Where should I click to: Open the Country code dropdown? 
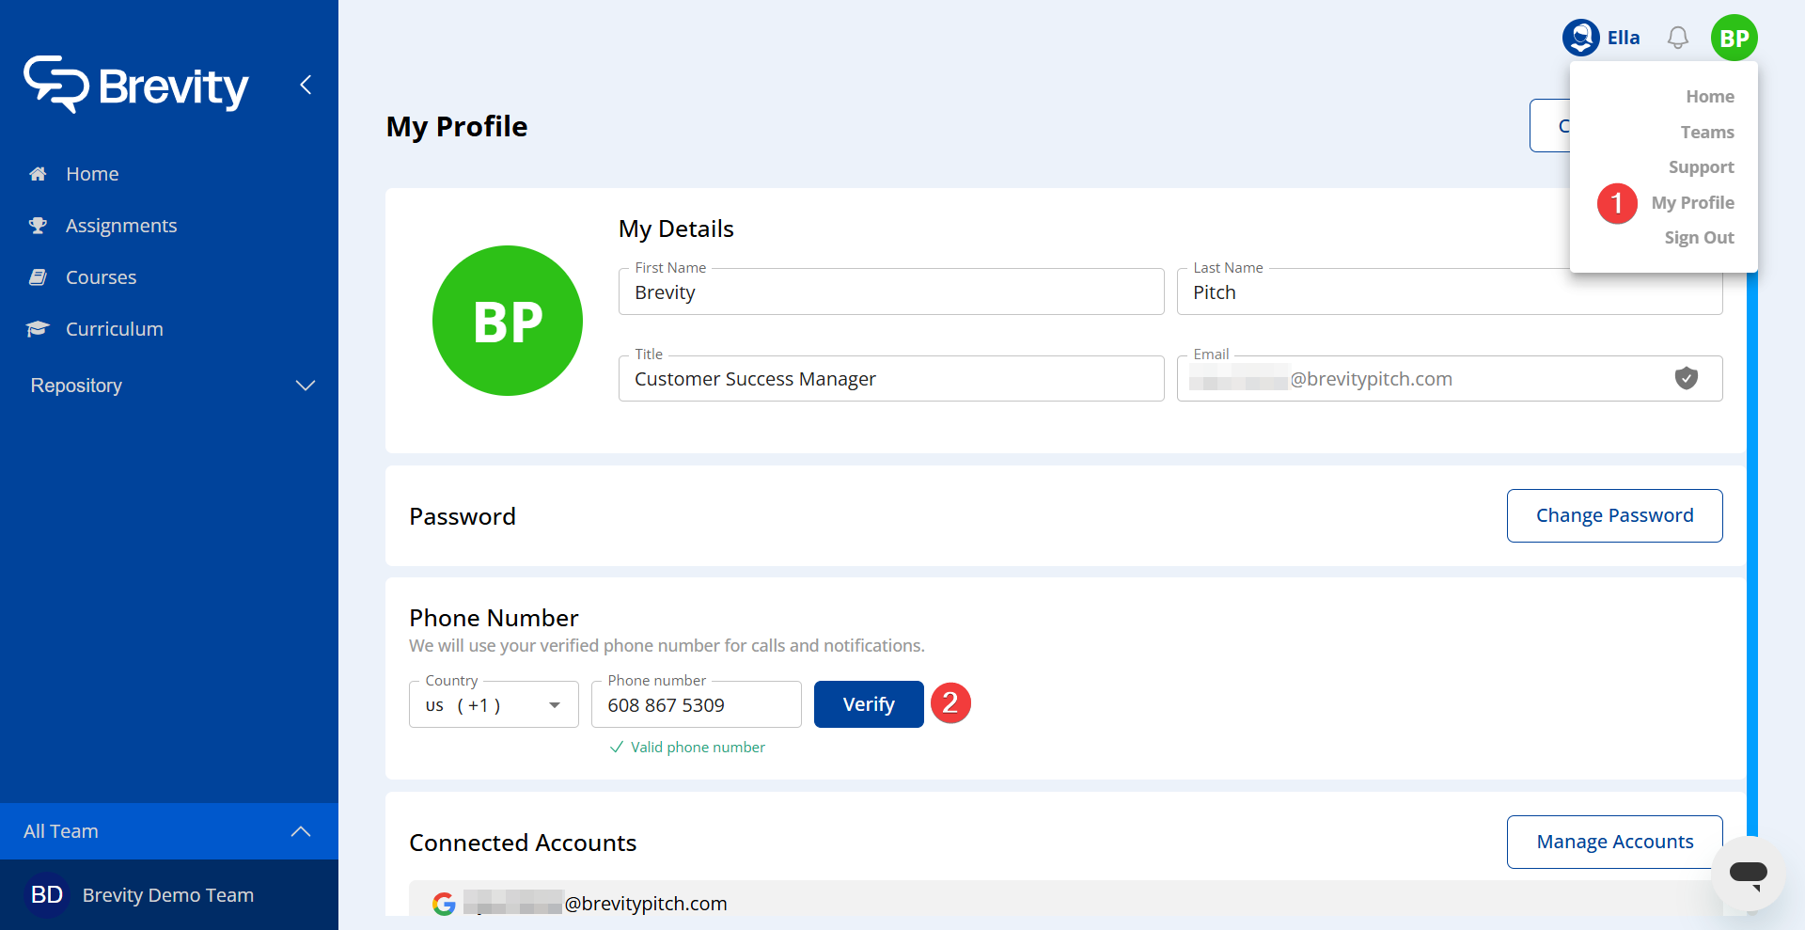tap(494, 705)
